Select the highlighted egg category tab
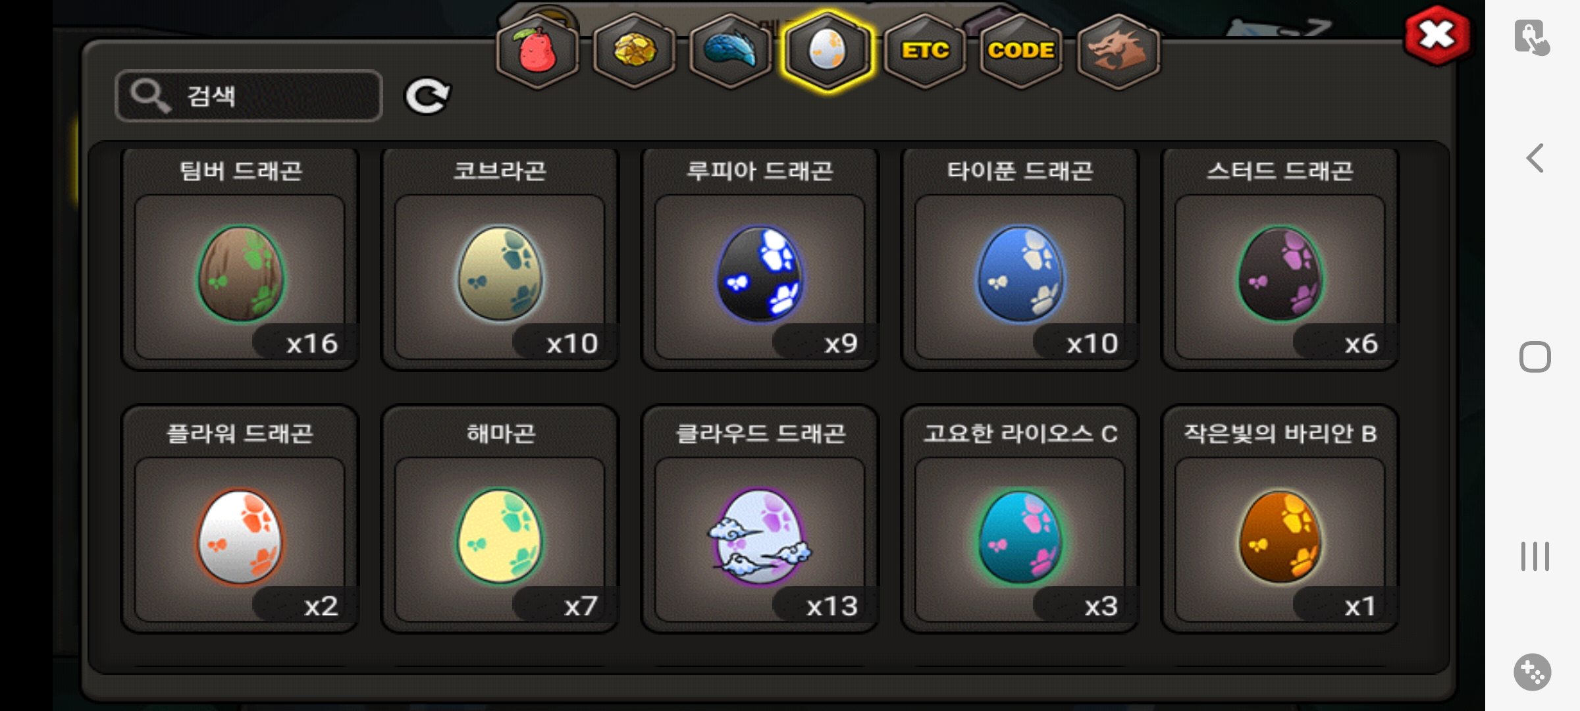Screen dimensions: 1580x711 point(828,51)
